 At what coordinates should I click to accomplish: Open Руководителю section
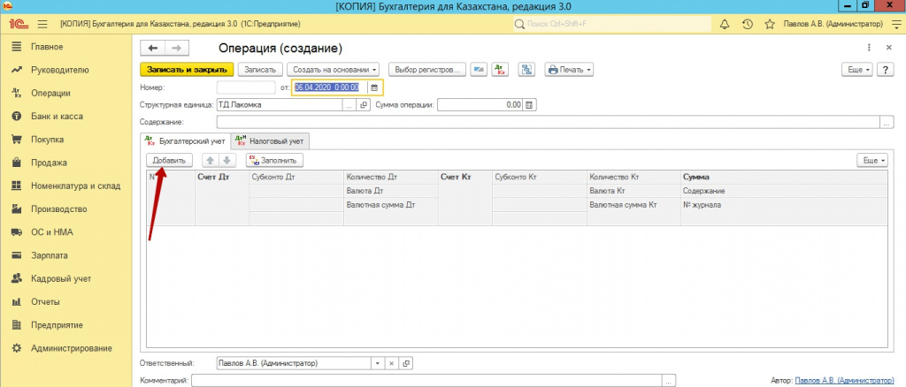tap(58, 70)
